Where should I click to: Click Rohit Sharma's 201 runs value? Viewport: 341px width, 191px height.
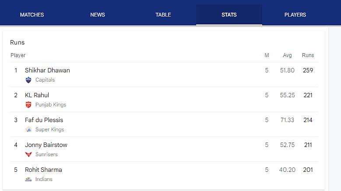click(308, 170)
